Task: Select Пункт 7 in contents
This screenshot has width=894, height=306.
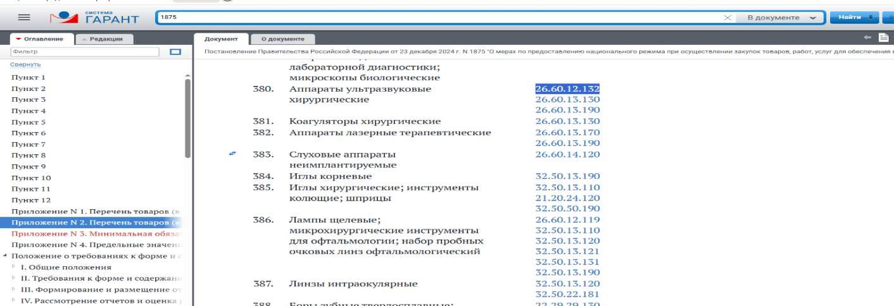Action: [28, 144]
